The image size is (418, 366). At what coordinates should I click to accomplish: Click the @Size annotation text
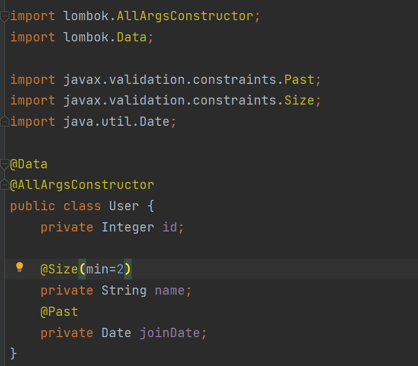coord(59,269)
